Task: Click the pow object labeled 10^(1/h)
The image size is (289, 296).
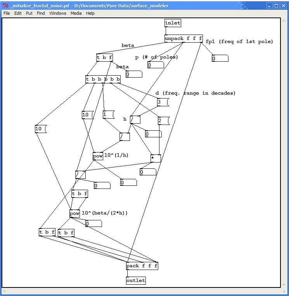Action: pos(98,156)
